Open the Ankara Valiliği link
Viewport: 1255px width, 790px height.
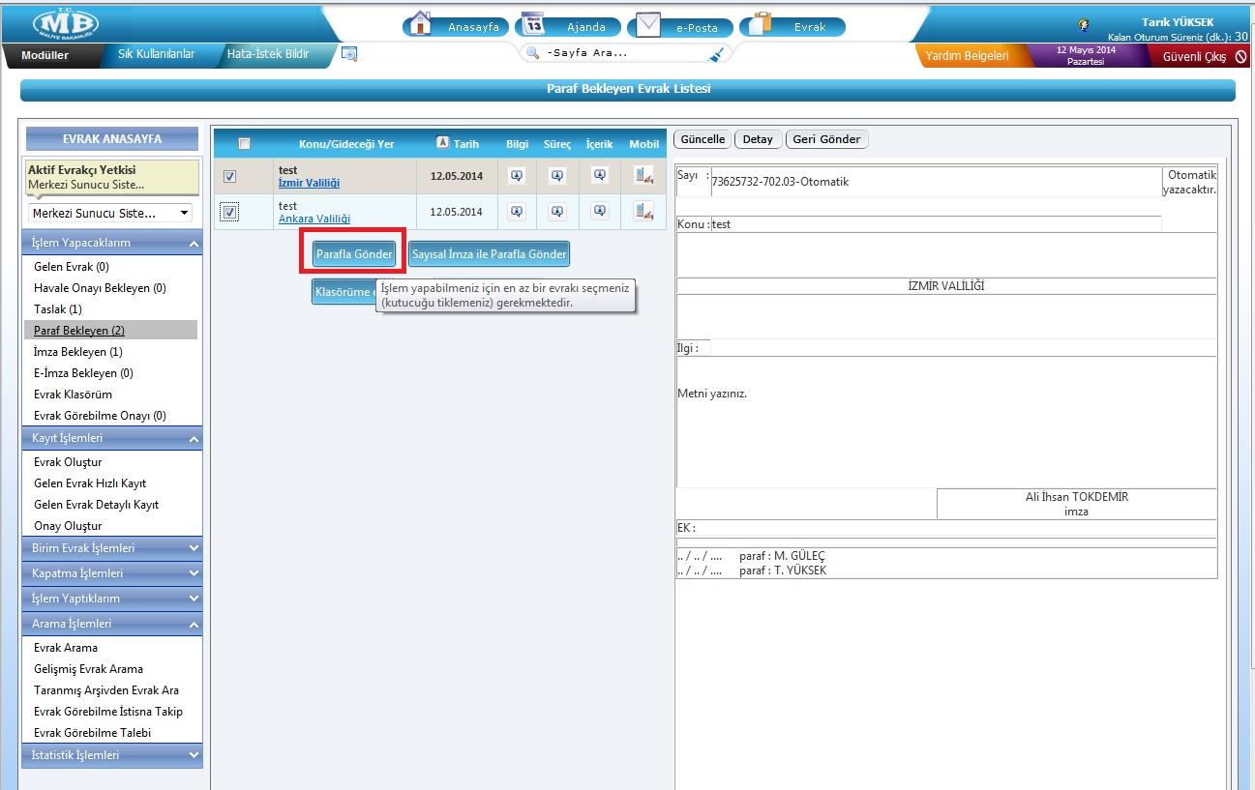tap(314, 219)
